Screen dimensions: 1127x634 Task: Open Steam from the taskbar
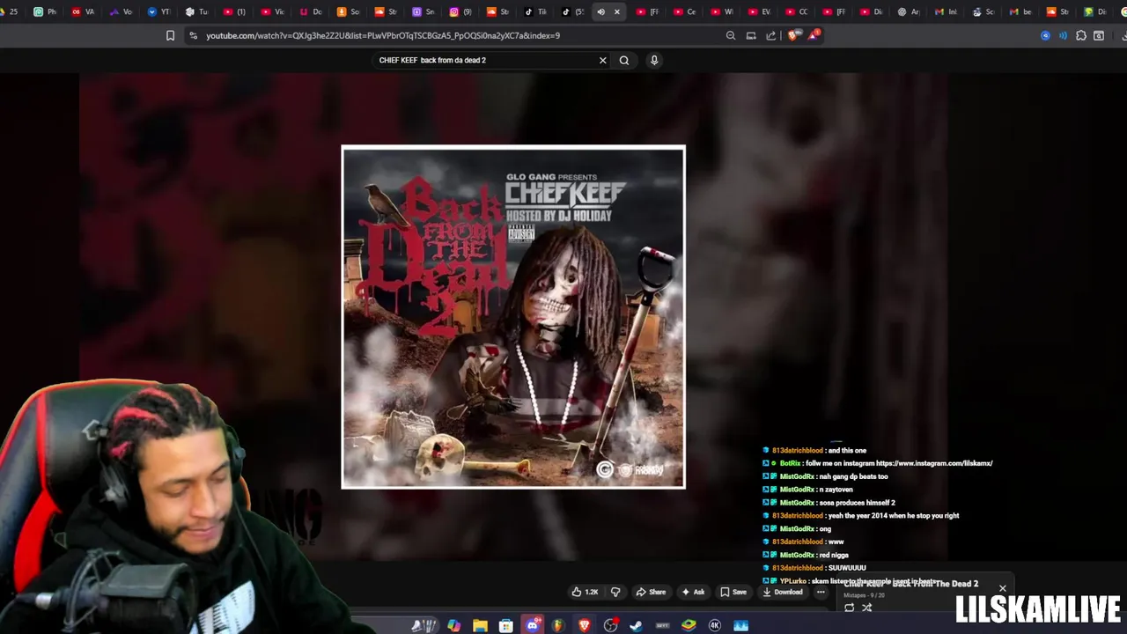coord(636,625)
